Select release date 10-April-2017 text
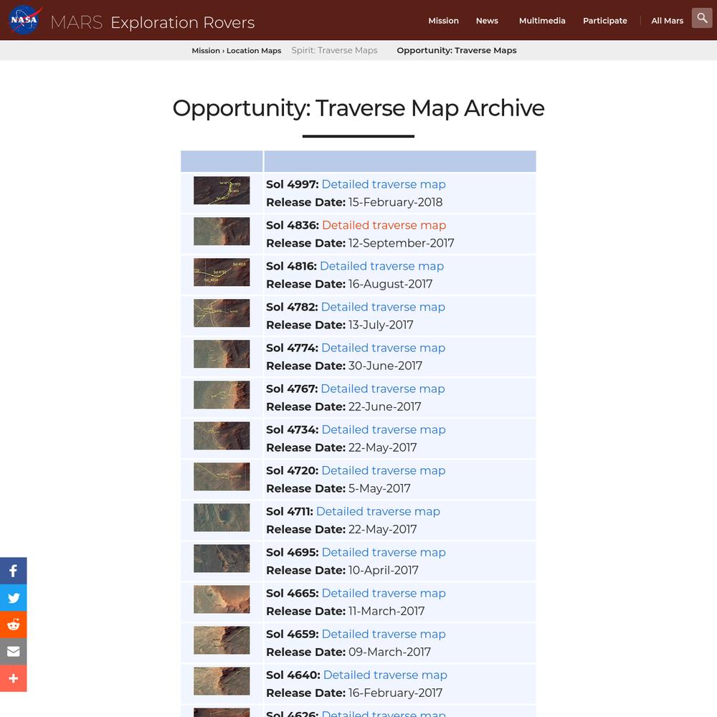Image resolution: width=717 pixels, height=717 pixels. pos(384,570)
